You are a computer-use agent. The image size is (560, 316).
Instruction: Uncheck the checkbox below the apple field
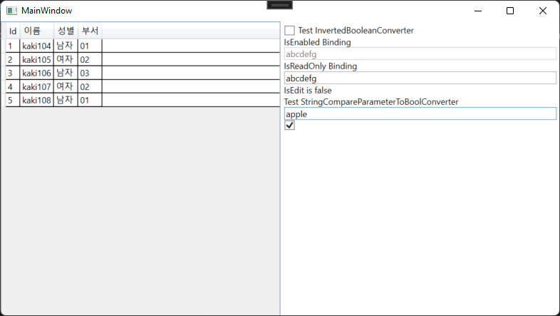(x=290, y=126)
